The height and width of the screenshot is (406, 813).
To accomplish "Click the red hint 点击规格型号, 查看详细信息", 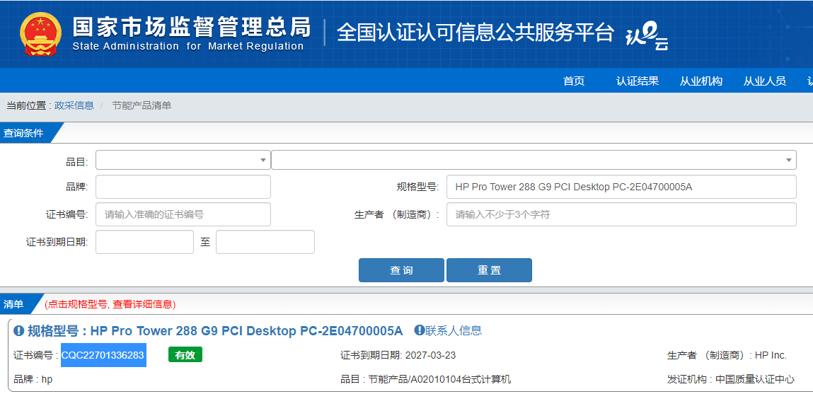I will (110, 304).
